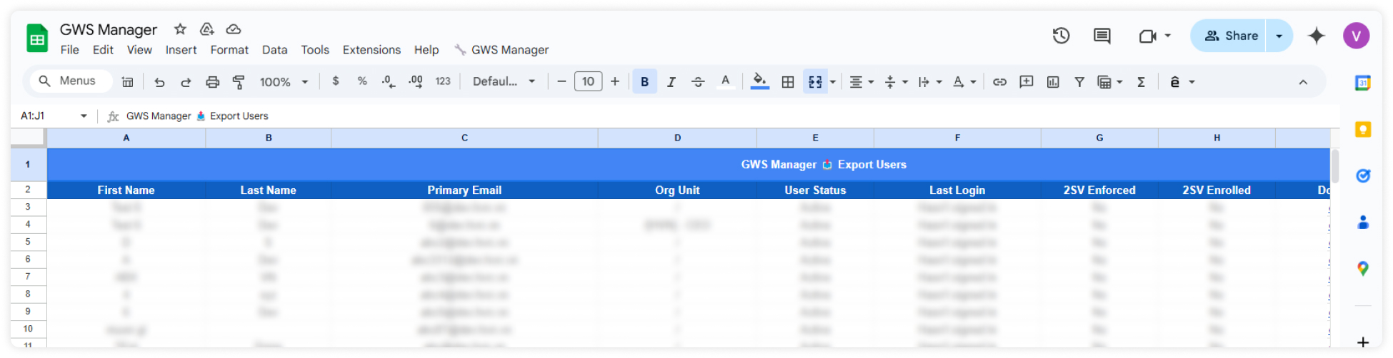Open Functions sigma icon
Viewport: 1393px width, 358px height.
pos(1141,82)
